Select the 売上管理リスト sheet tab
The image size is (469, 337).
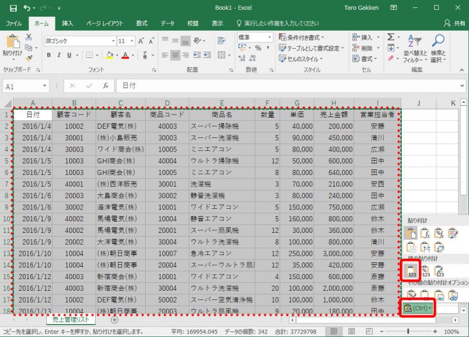click(70, 319)
